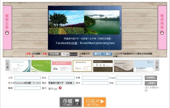Click the 縮小 shrink image button
Image resolution: width=170 pixels, height=108 pixels.
coord(107,54)
